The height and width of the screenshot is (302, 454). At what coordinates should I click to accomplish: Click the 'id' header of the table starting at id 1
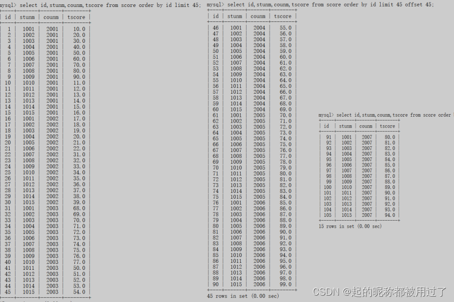pos(8,17)
